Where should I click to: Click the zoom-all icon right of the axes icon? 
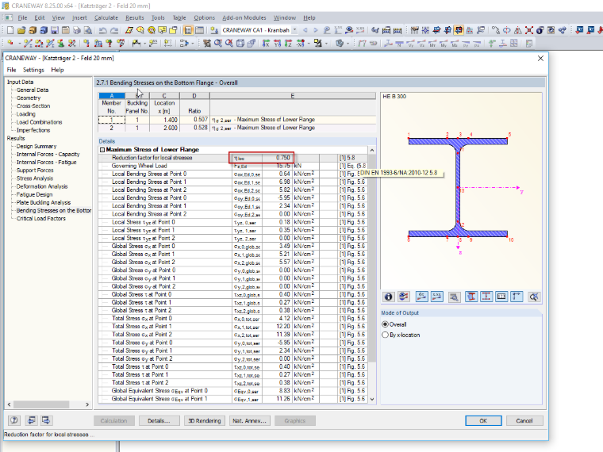pyautogui.click(x=534, y=297)
